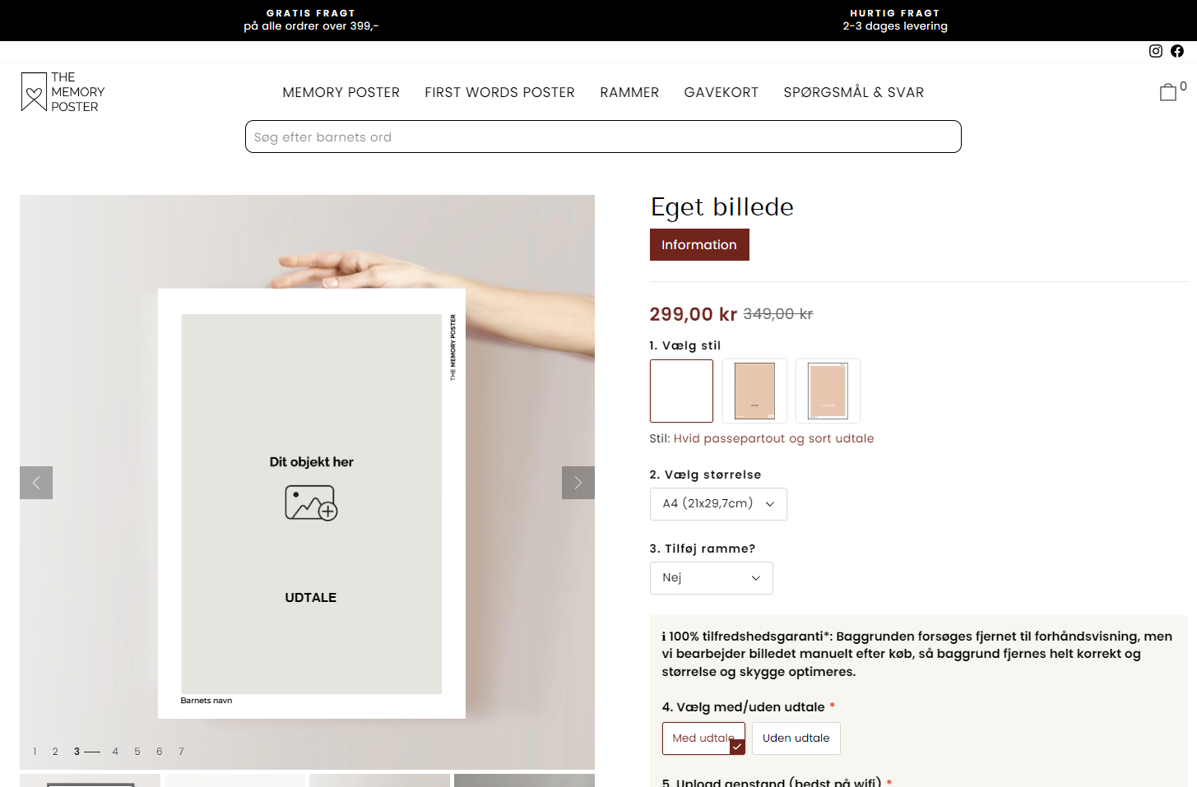Open the Memory Poster menu item
Screen dimensions: 1197x787
coord(341,92)
